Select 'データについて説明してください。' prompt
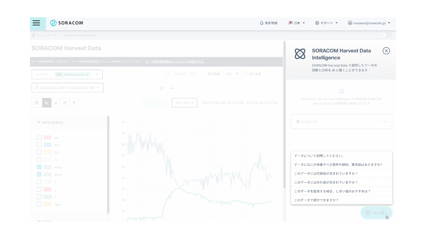 tap(341, 156)
